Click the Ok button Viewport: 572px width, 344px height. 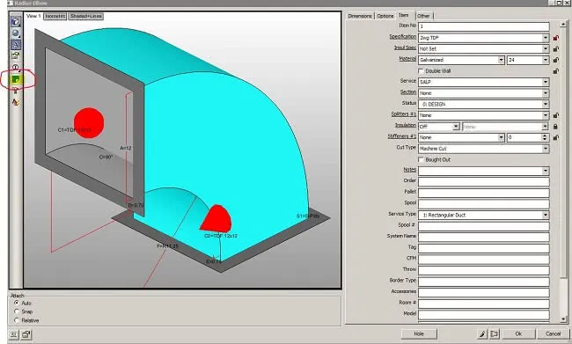click(518, 333)
